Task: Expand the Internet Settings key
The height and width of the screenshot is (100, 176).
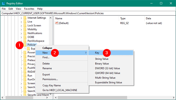Action: (21, 18)
